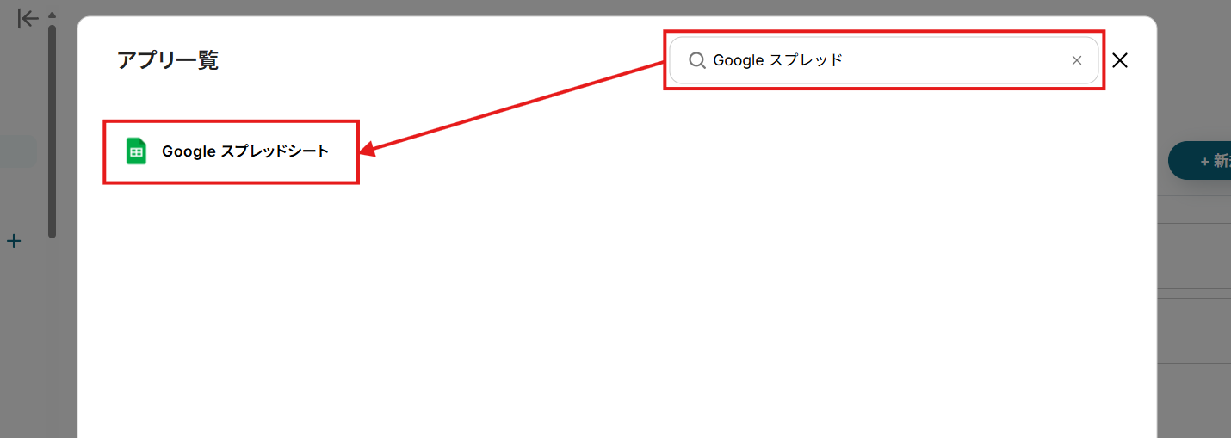The width and height of the screenshot is (1231, 438).
Task: Focus the search field containing Google スプレッド
Action: (x=884, y=60)
